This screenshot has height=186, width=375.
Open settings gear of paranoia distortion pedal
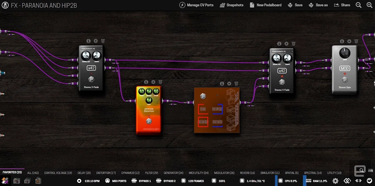[x=153, y=82]
